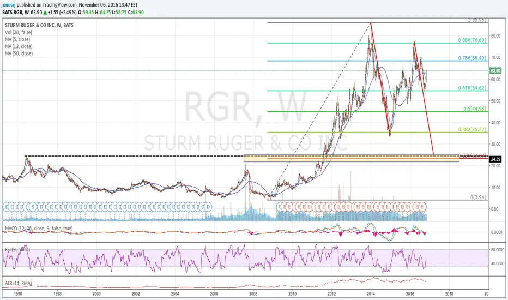Click 40.0000 on the RSI axis
The image size is (508, 300).
pyautogui.click(x=497, y=263)
